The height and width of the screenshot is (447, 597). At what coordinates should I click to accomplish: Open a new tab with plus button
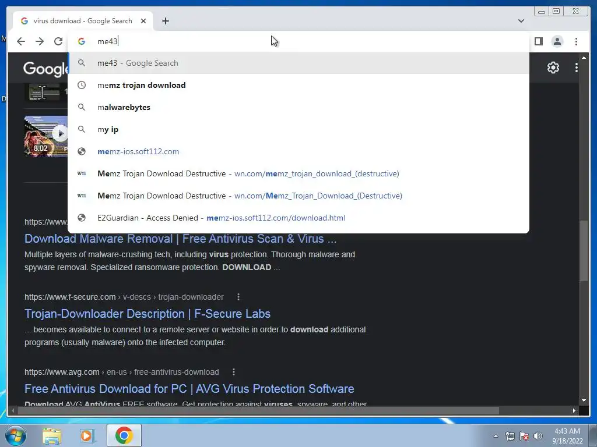point(165,21)
